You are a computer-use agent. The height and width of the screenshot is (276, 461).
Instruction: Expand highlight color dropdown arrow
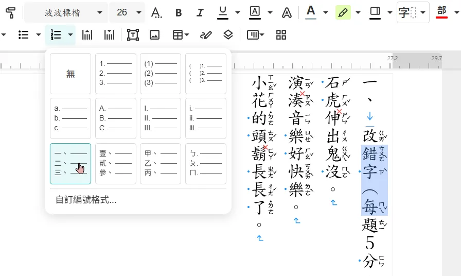[358, 13]
